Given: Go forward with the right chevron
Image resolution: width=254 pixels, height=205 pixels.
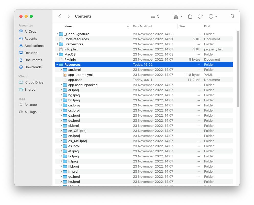Looking at the screenshot, I should (69, 16).
